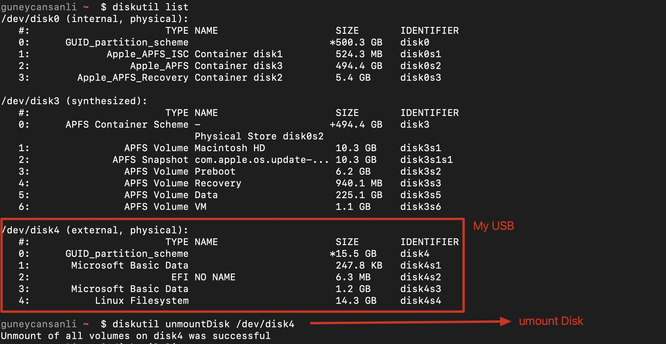The width and height of the screenshot is (666, 344).
Task: Click 'APFS Container Scheme' text
Action: pos(127,124)
